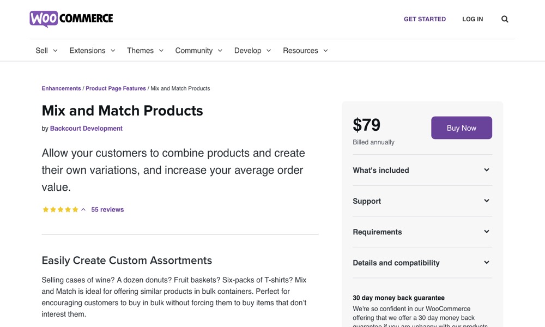This screenshot has width=545, height=327.
Task: Open the Enhancements breadcrumb link
Action: click(x=61, y=88)
